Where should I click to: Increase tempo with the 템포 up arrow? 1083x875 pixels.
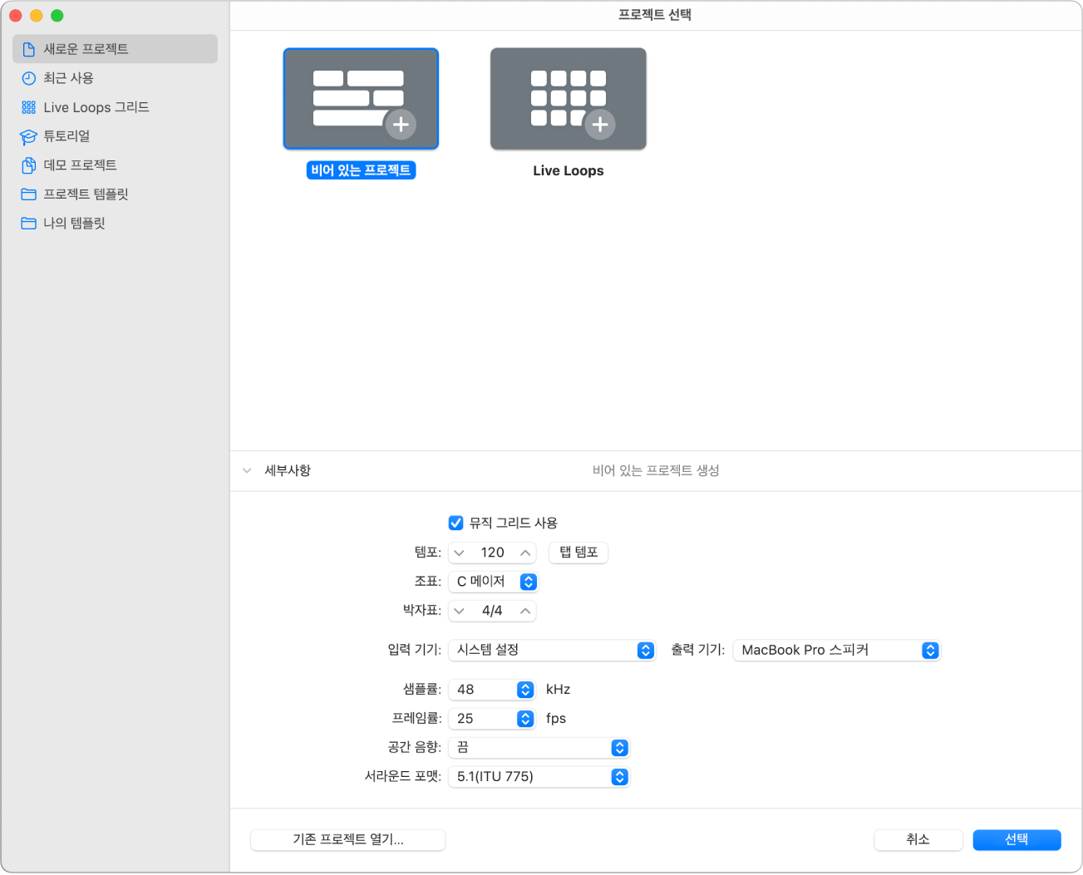(525, 553)
